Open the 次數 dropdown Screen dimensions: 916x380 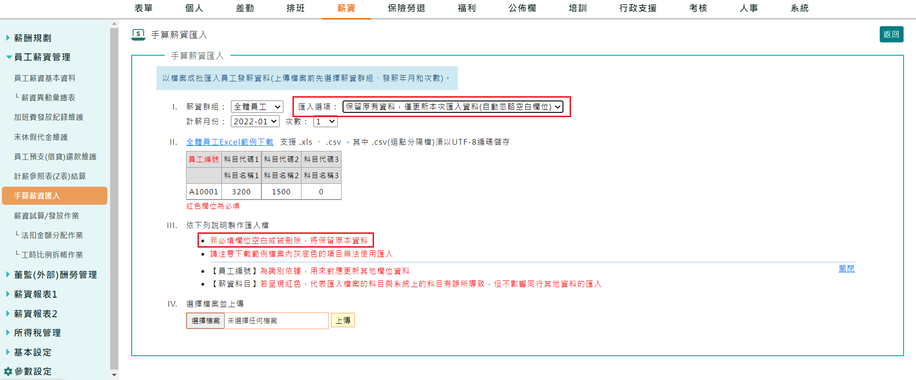pyautogui.click(x=325, y=121)
